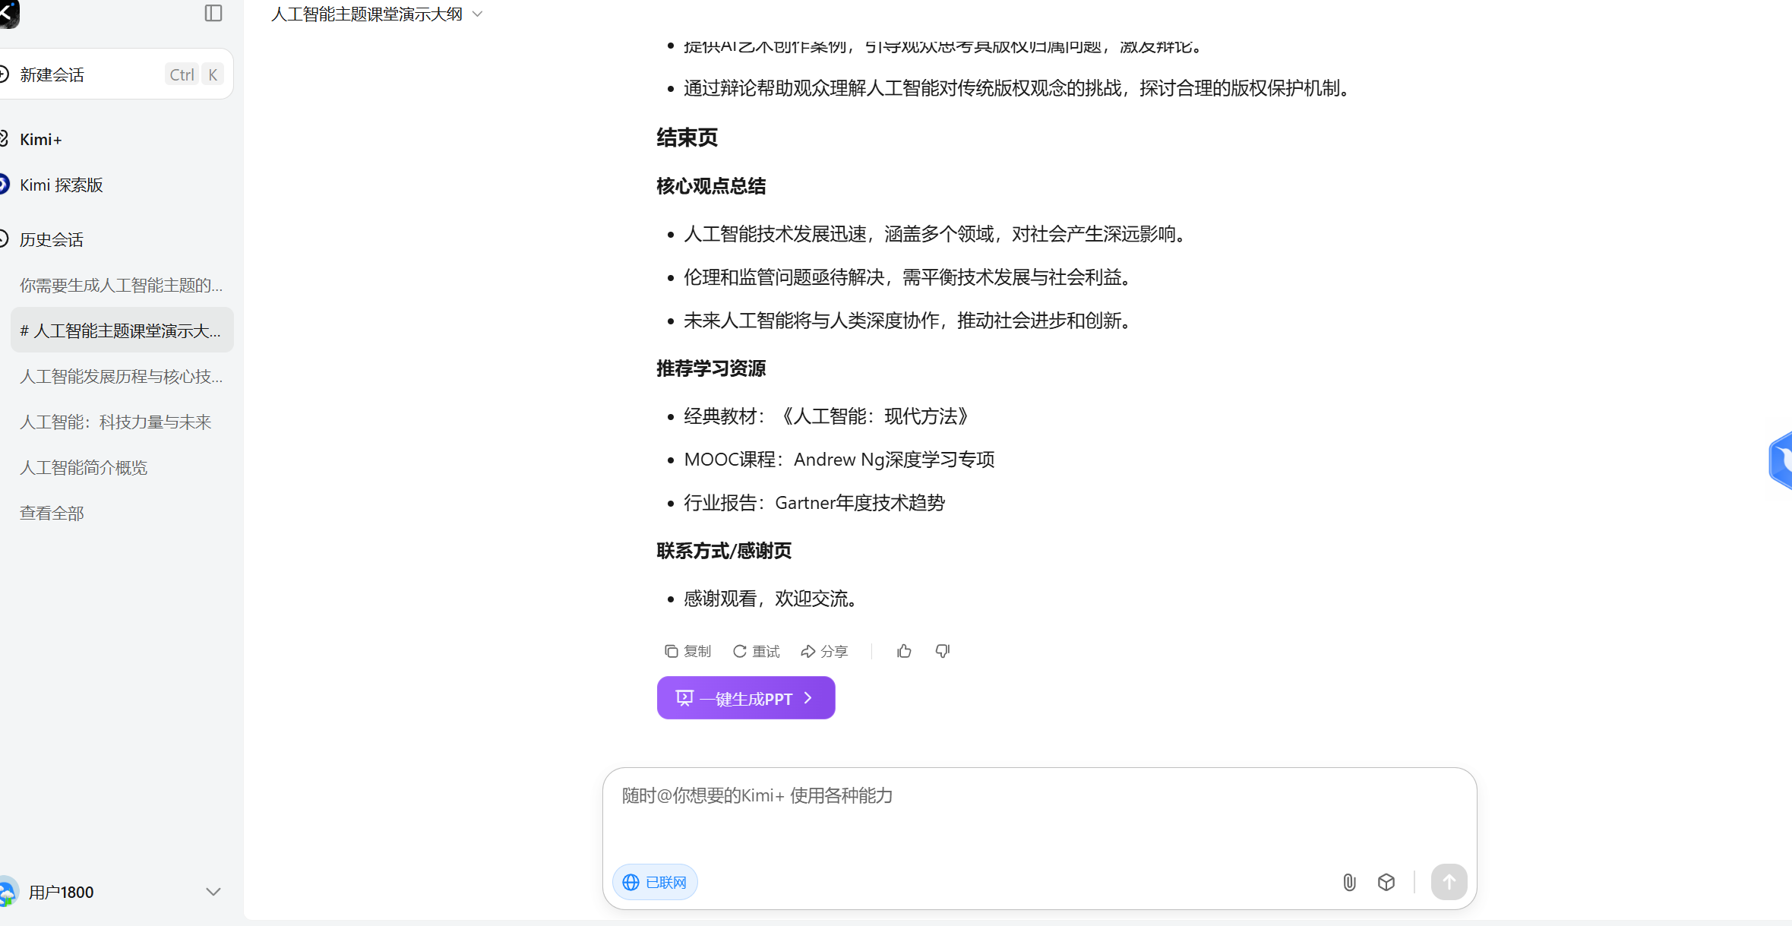This screenshot has width=1792, height=926.
Task: Click the message input field
Action: [x=1038, y=813]
